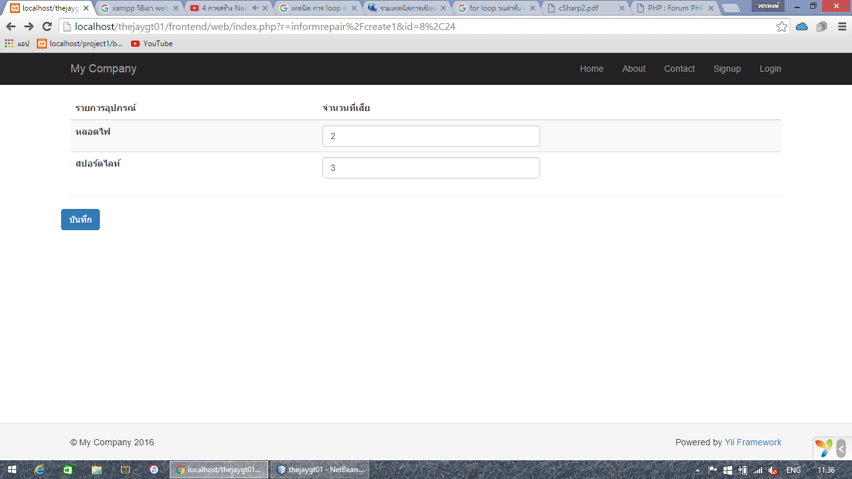Switch to the localhost Chrome taskbar window
Screen dimensions: 852x479
click(219, 470)
